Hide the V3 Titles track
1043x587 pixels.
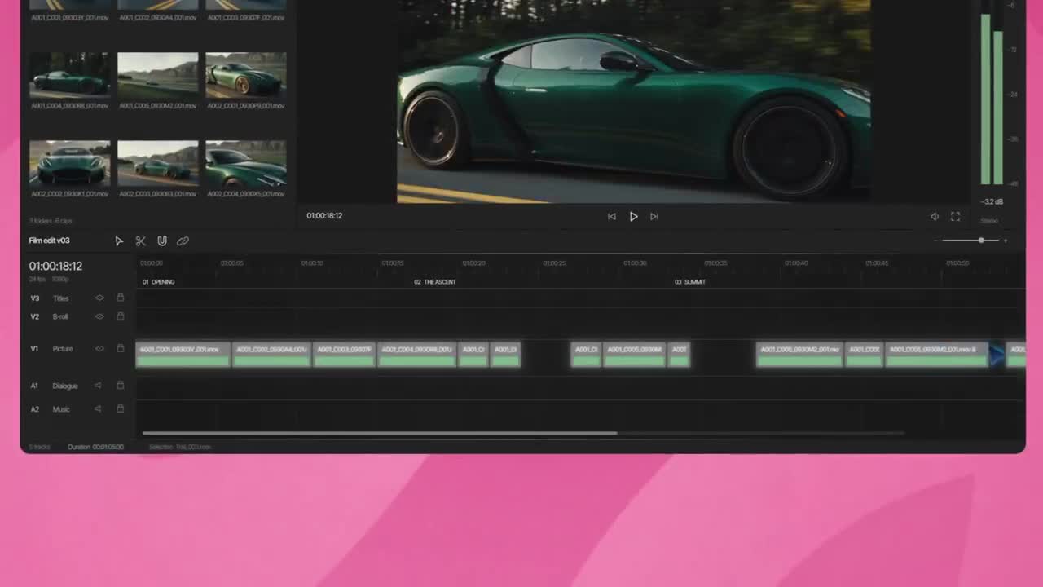click(x=100, y=298)
